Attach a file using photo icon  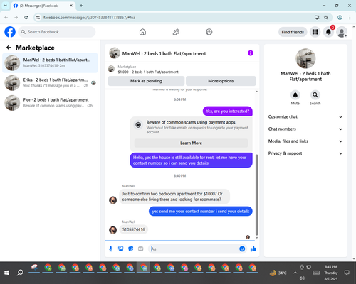point(120,248)
